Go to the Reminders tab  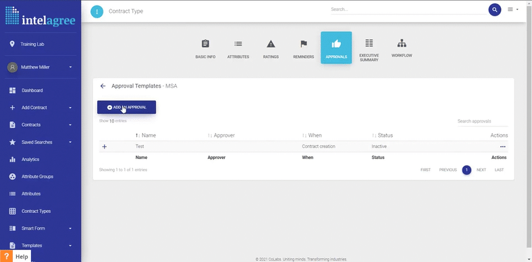pyautogui.click(x=303, y=48)
